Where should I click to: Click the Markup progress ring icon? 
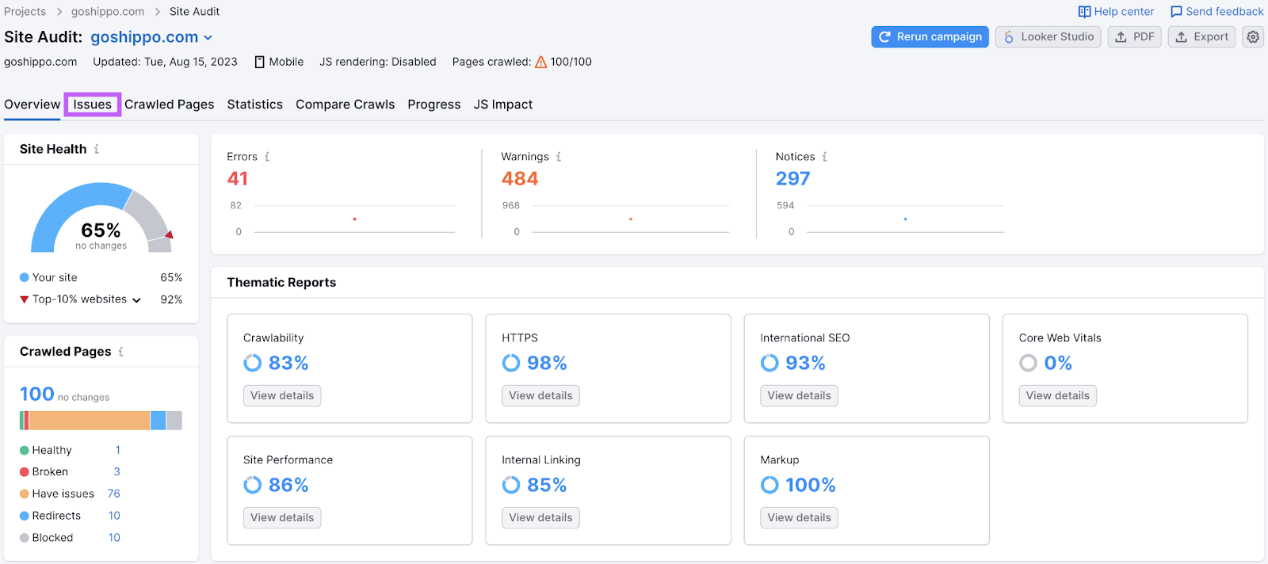[770, 485]
